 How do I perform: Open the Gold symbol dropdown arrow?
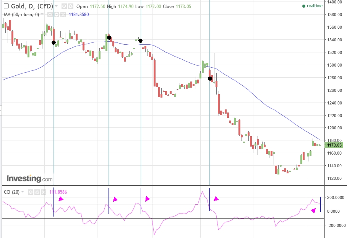[x=57, y=7]
